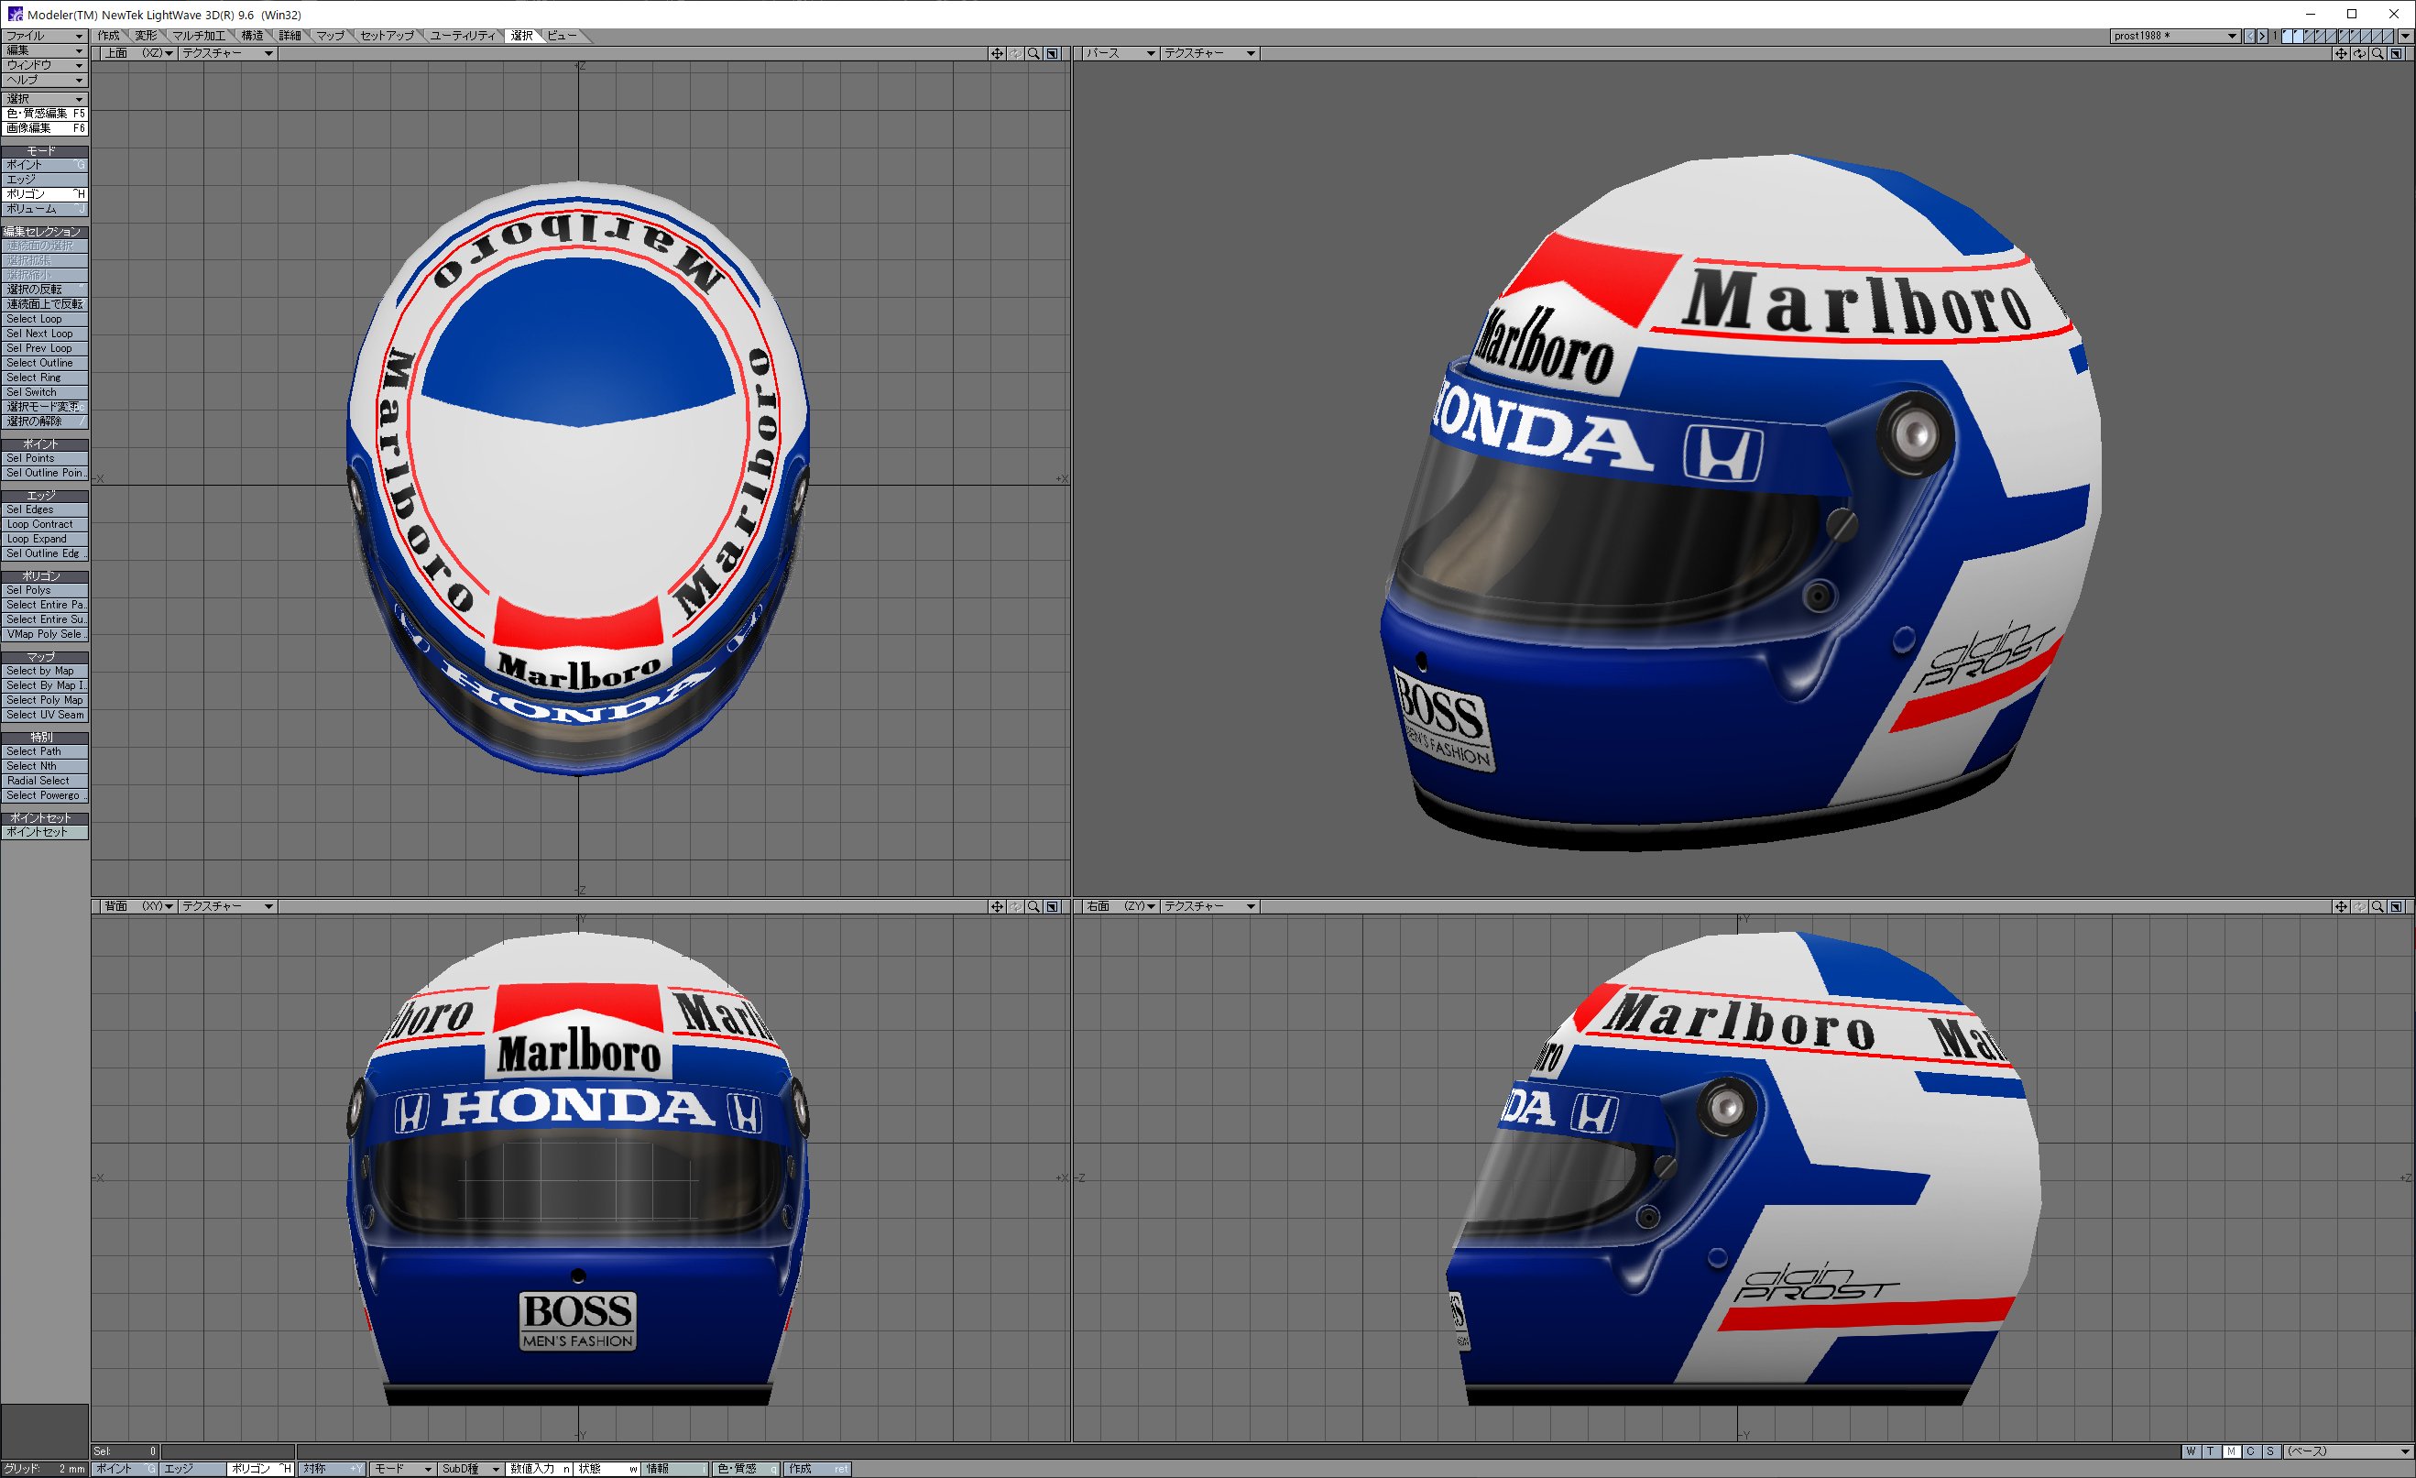Screen dimensions: 2416x1478
Task: Open 画像編集 image editor
Action: pos(44,128)
